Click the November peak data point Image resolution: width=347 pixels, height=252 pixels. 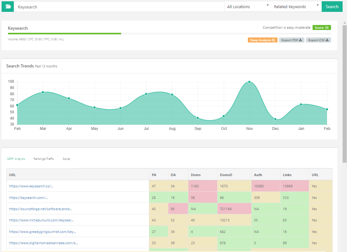[x=249, y=82]
